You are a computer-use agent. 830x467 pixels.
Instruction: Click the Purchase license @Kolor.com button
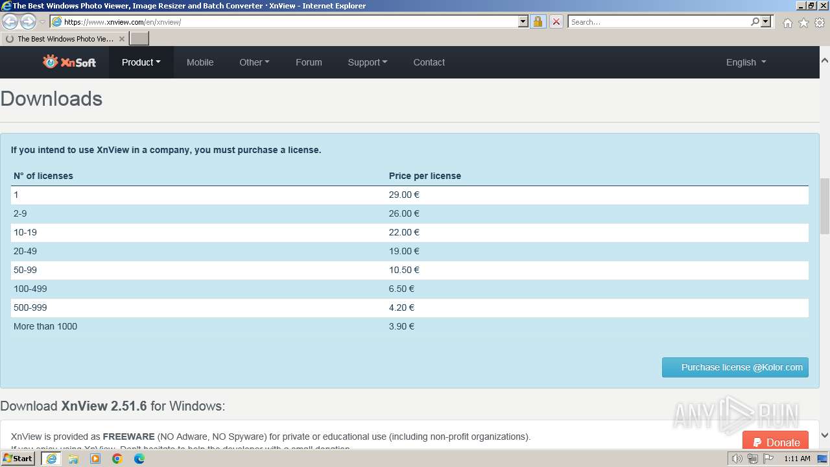[735, 367]
